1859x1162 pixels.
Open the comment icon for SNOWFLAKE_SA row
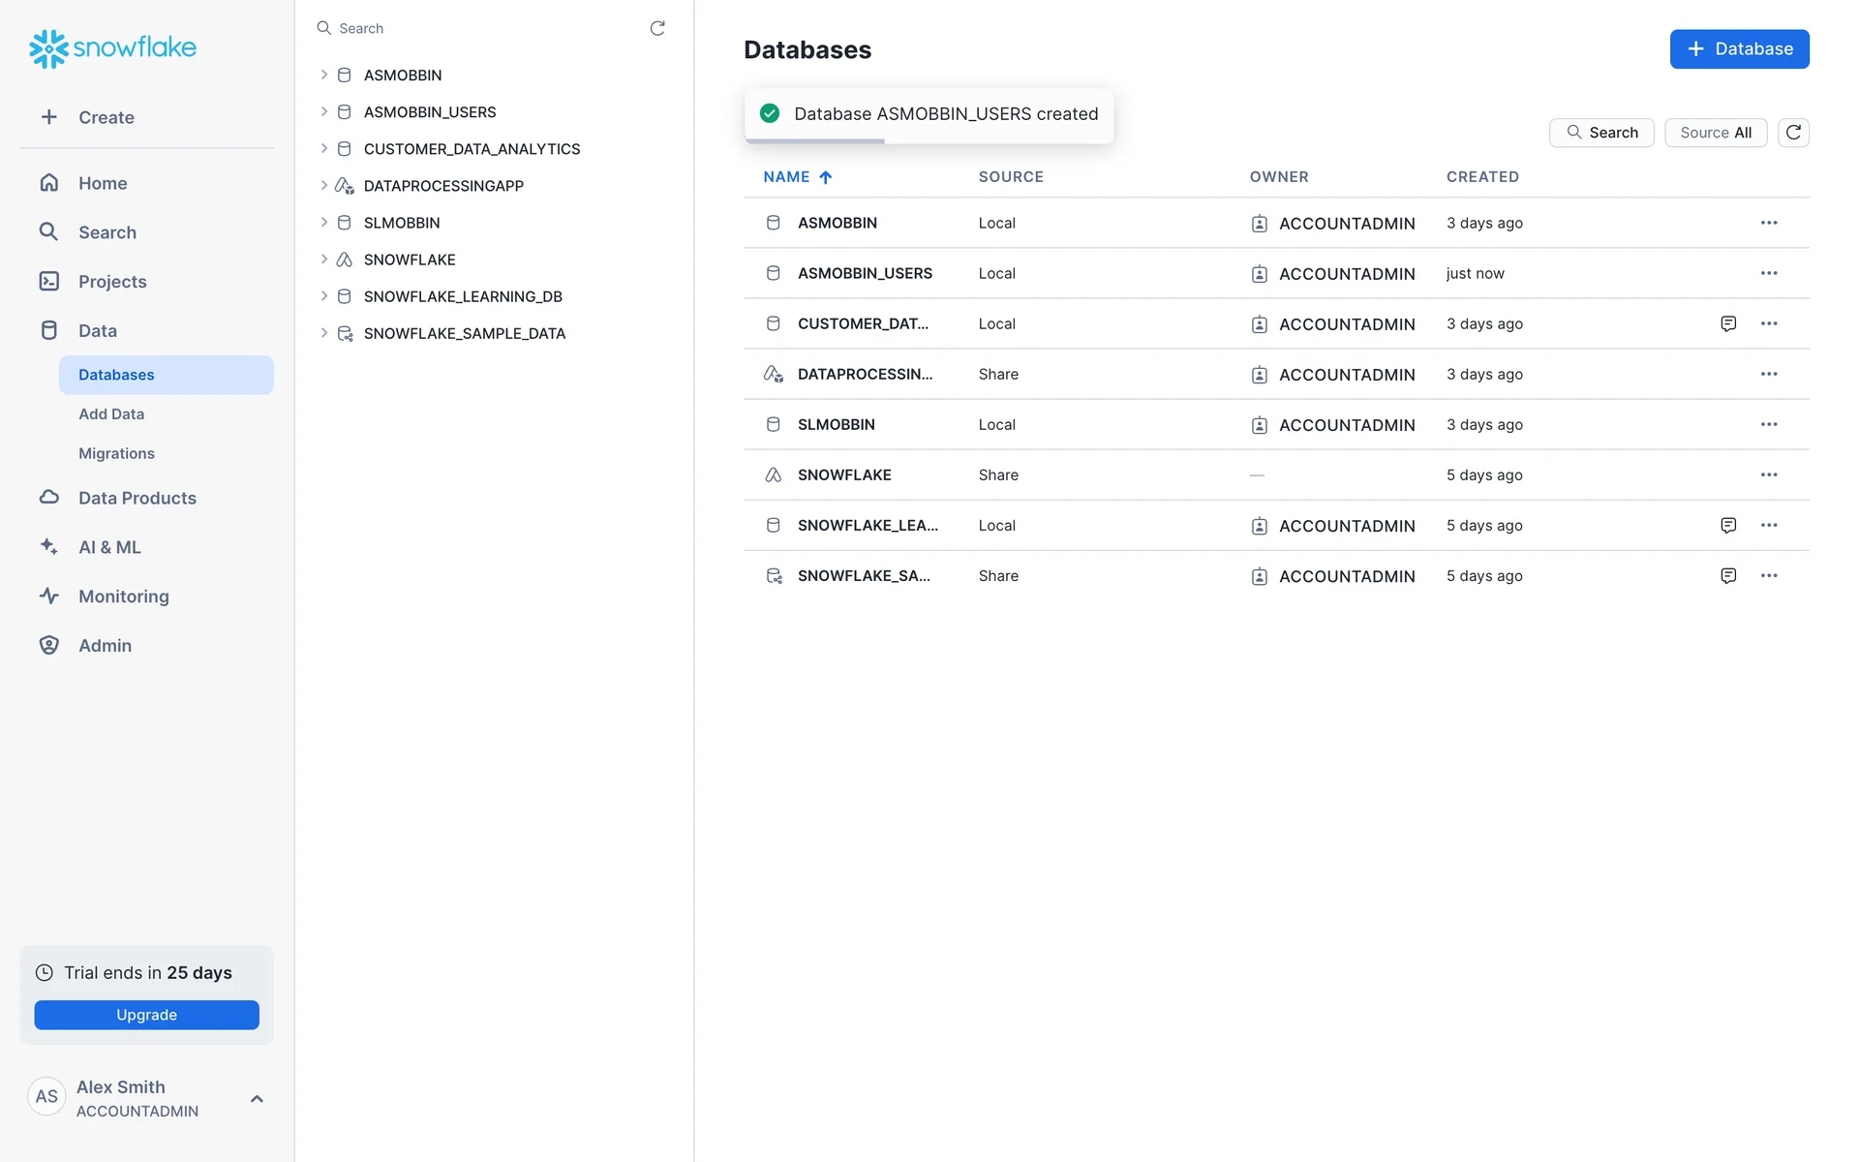[x=1728, y=575]
